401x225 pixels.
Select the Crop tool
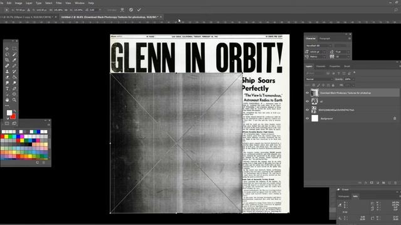pos(7,60)
